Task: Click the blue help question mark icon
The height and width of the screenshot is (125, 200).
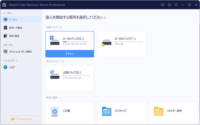Action: point(5,67)
